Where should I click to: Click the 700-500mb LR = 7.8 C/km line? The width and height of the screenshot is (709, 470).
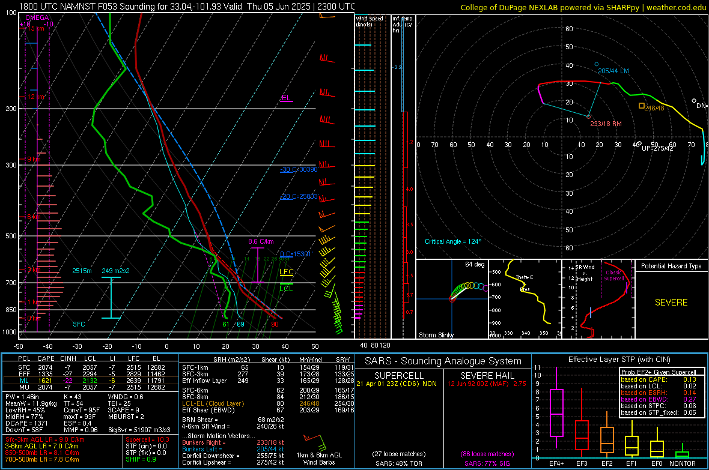pos(42,459)
